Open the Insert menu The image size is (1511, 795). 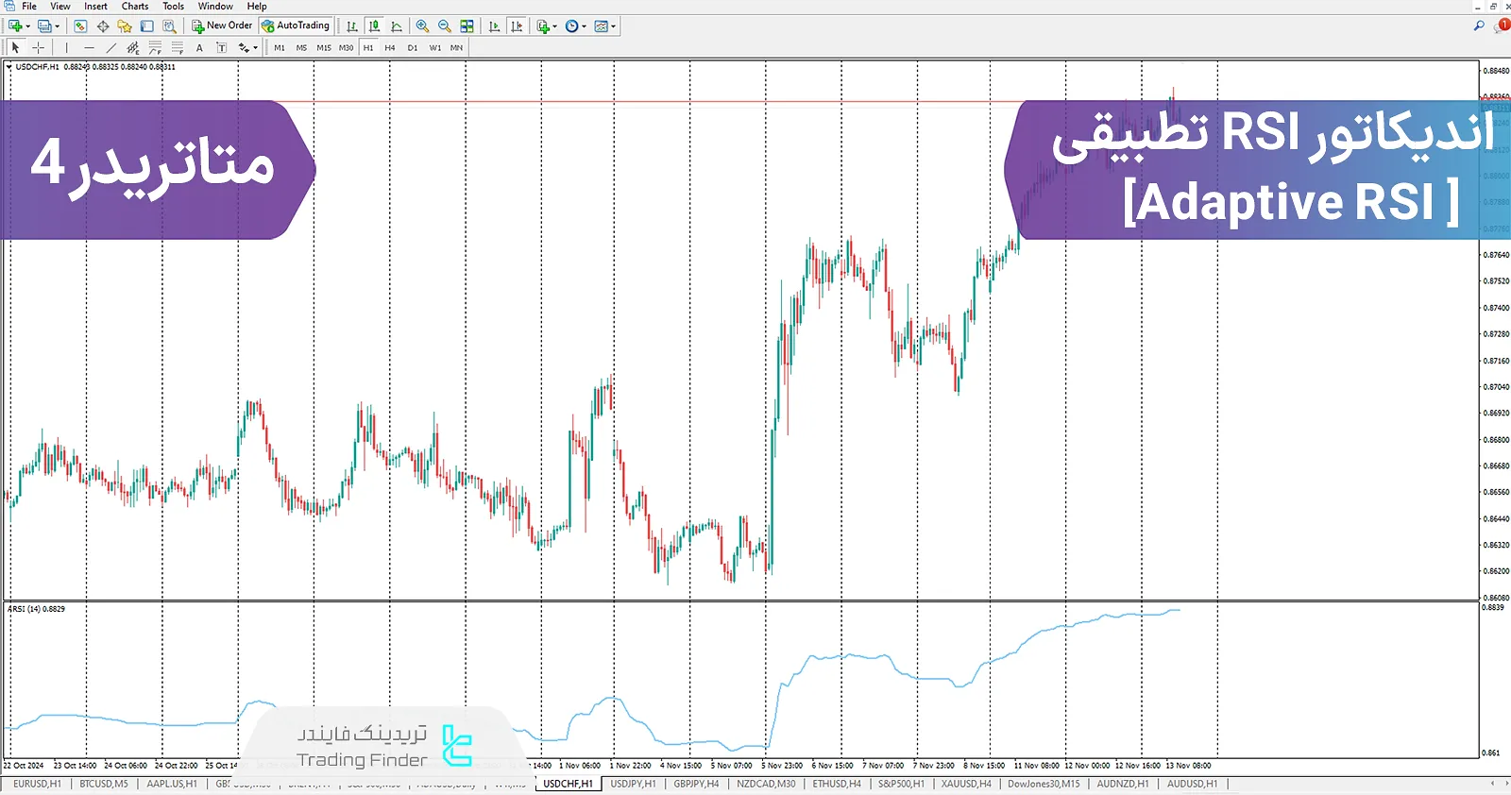point(95,6)
